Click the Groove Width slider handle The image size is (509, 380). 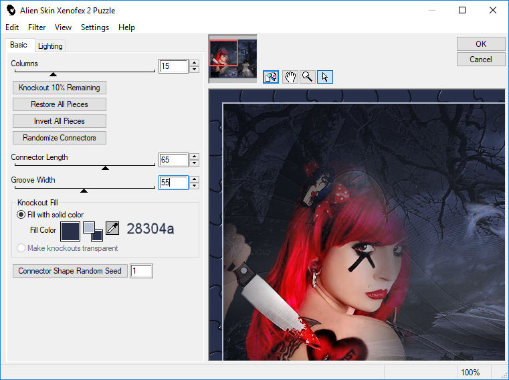84,191
